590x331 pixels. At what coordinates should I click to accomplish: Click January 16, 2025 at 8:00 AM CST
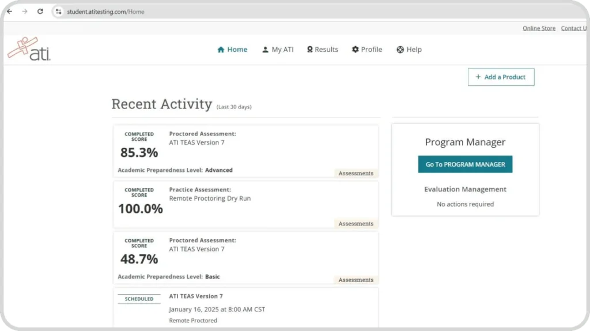pyautogui.click(x=217, y=310)
